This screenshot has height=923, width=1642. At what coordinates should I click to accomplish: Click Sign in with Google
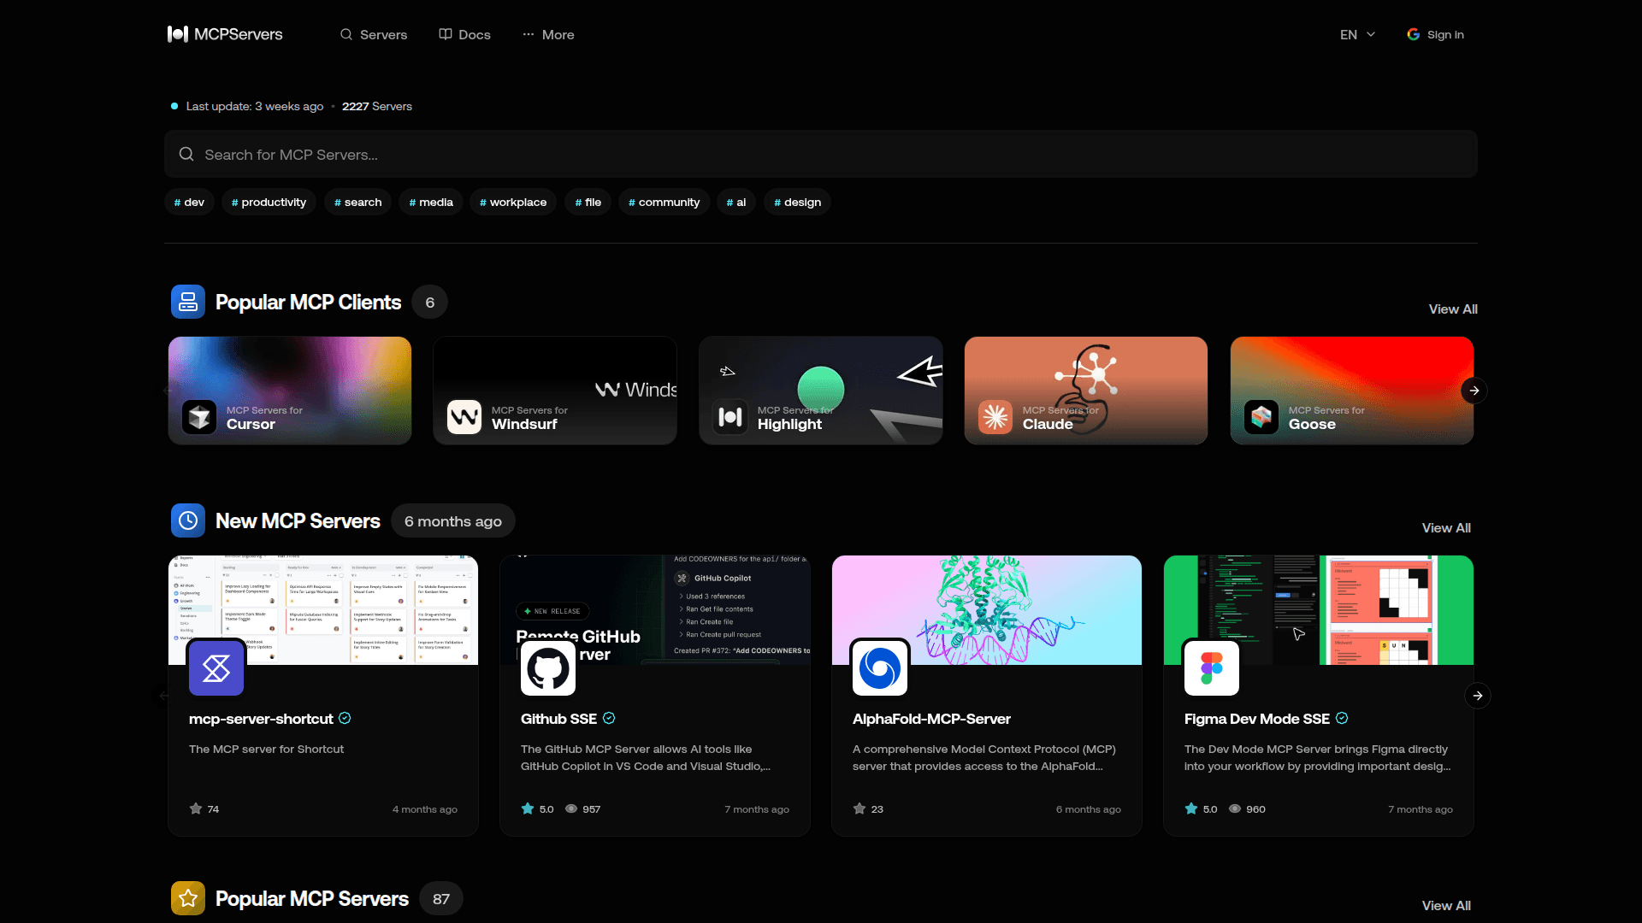(x=1435, y=35)
